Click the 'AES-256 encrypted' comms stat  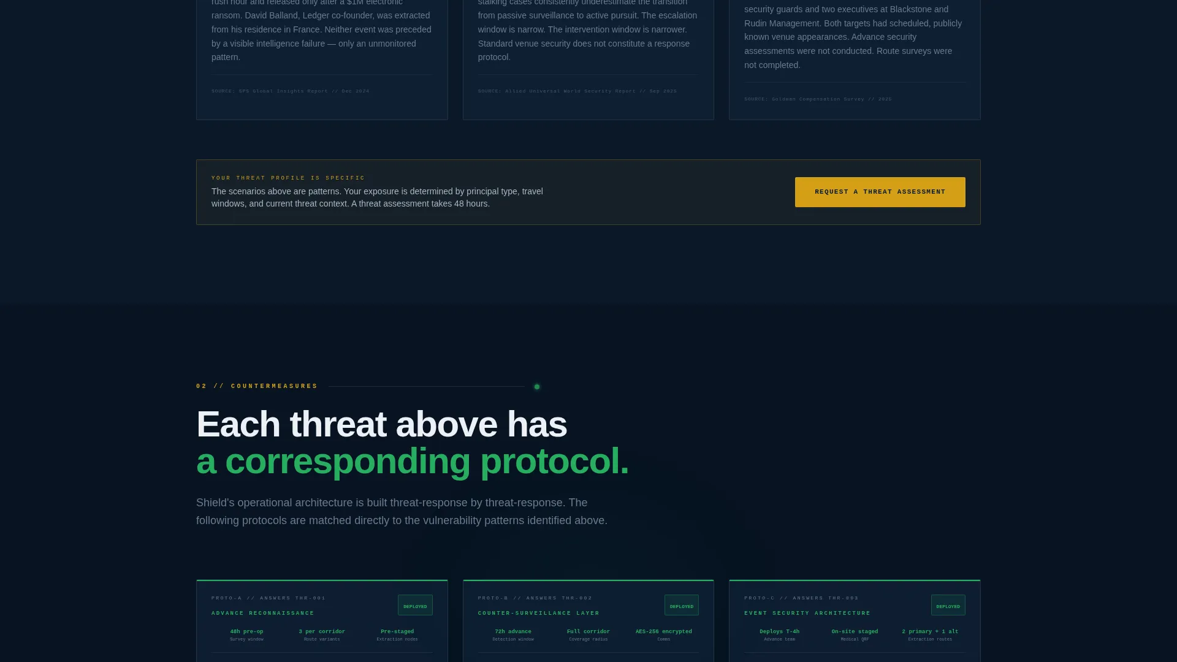click(x=664, y=635)
